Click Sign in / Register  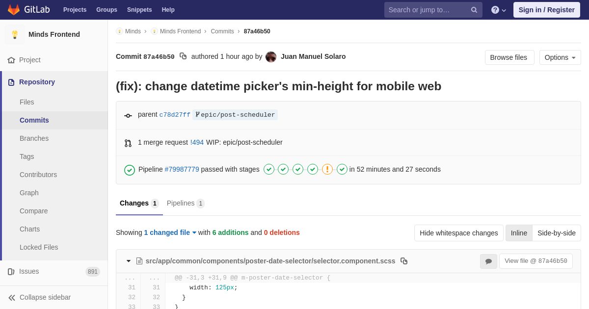pos(547,10)
